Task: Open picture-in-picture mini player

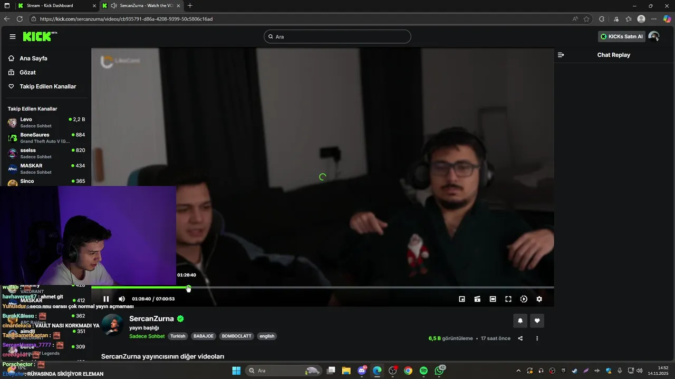Action: (x=462, y=299)
